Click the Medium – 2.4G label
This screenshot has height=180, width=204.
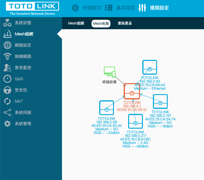(136, 143)
